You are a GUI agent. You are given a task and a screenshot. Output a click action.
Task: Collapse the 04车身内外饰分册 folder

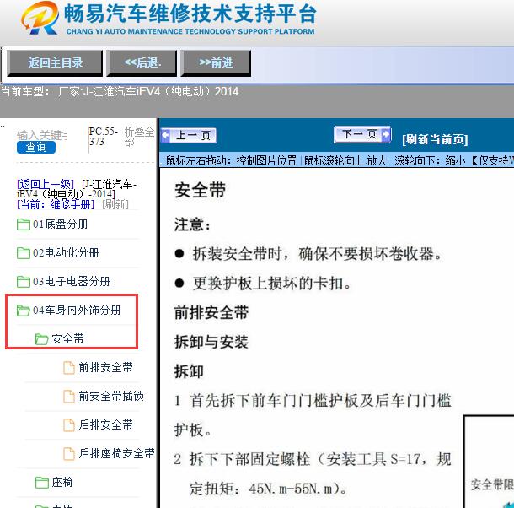77,310
